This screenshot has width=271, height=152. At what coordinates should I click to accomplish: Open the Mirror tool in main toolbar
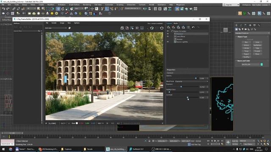pyautogui.click(x=145, y=9)
